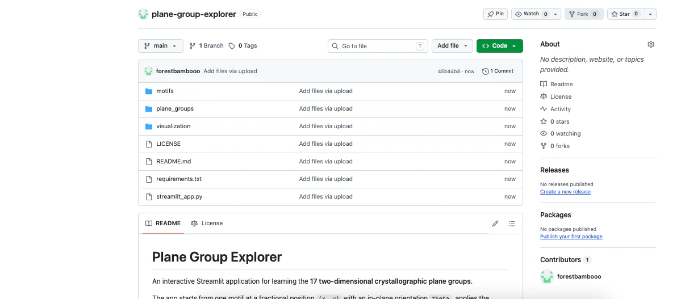
Task: Open the About settings gear icon
Action: click(651, 44)
